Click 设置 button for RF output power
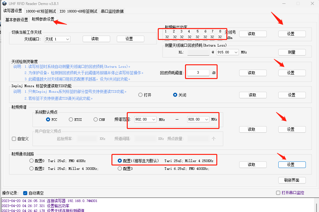This screenshot has width=319, height=212. pos(292,34)
